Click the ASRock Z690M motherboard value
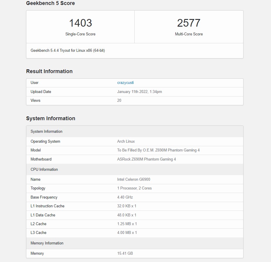This screenshot has width=271, height=262. tap(146, 159)
